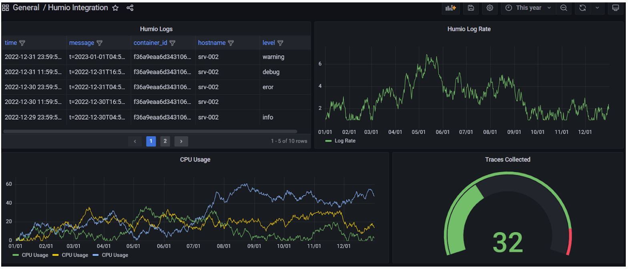Open the CPU Usage panel title

point(195,159)
